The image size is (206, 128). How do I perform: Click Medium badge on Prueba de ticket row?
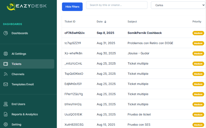(x=198, y=115)
